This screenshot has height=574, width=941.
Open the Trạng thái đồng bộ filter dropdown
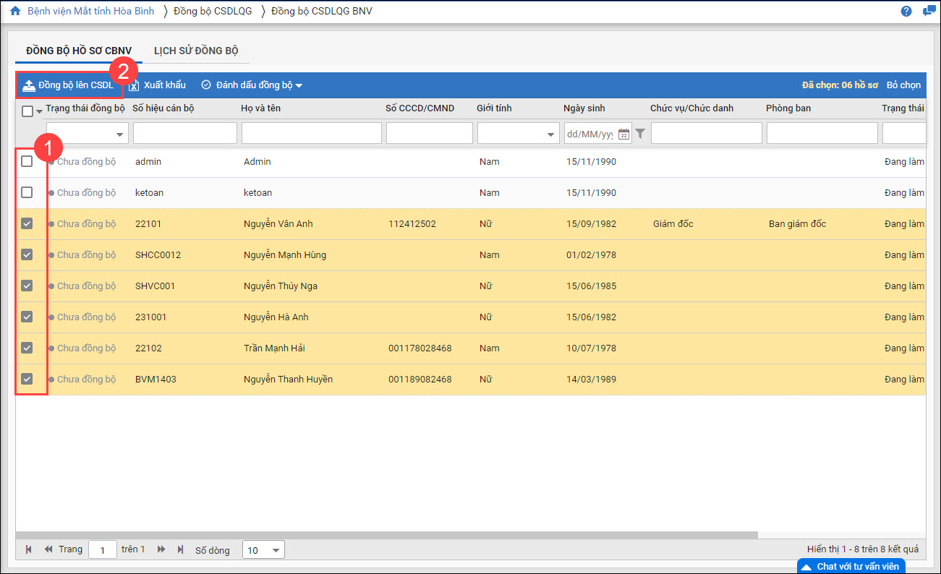pyautogui.click(x=87, y=134)
